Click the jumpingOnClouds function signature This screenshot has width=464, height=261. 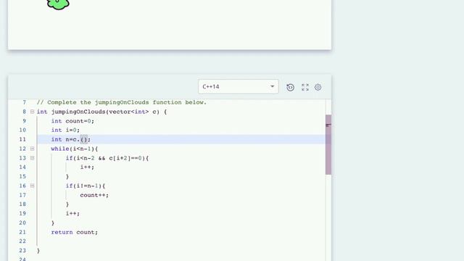click(101, 112)
